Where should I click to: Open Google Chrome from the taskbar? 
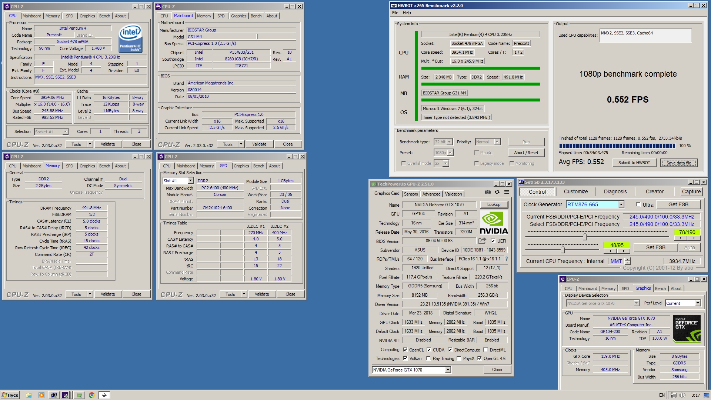coord(92,395)
